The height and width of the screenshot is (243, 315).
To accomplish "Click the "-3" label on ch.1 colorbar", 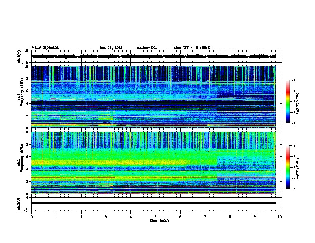I will (x=293, y=80).
